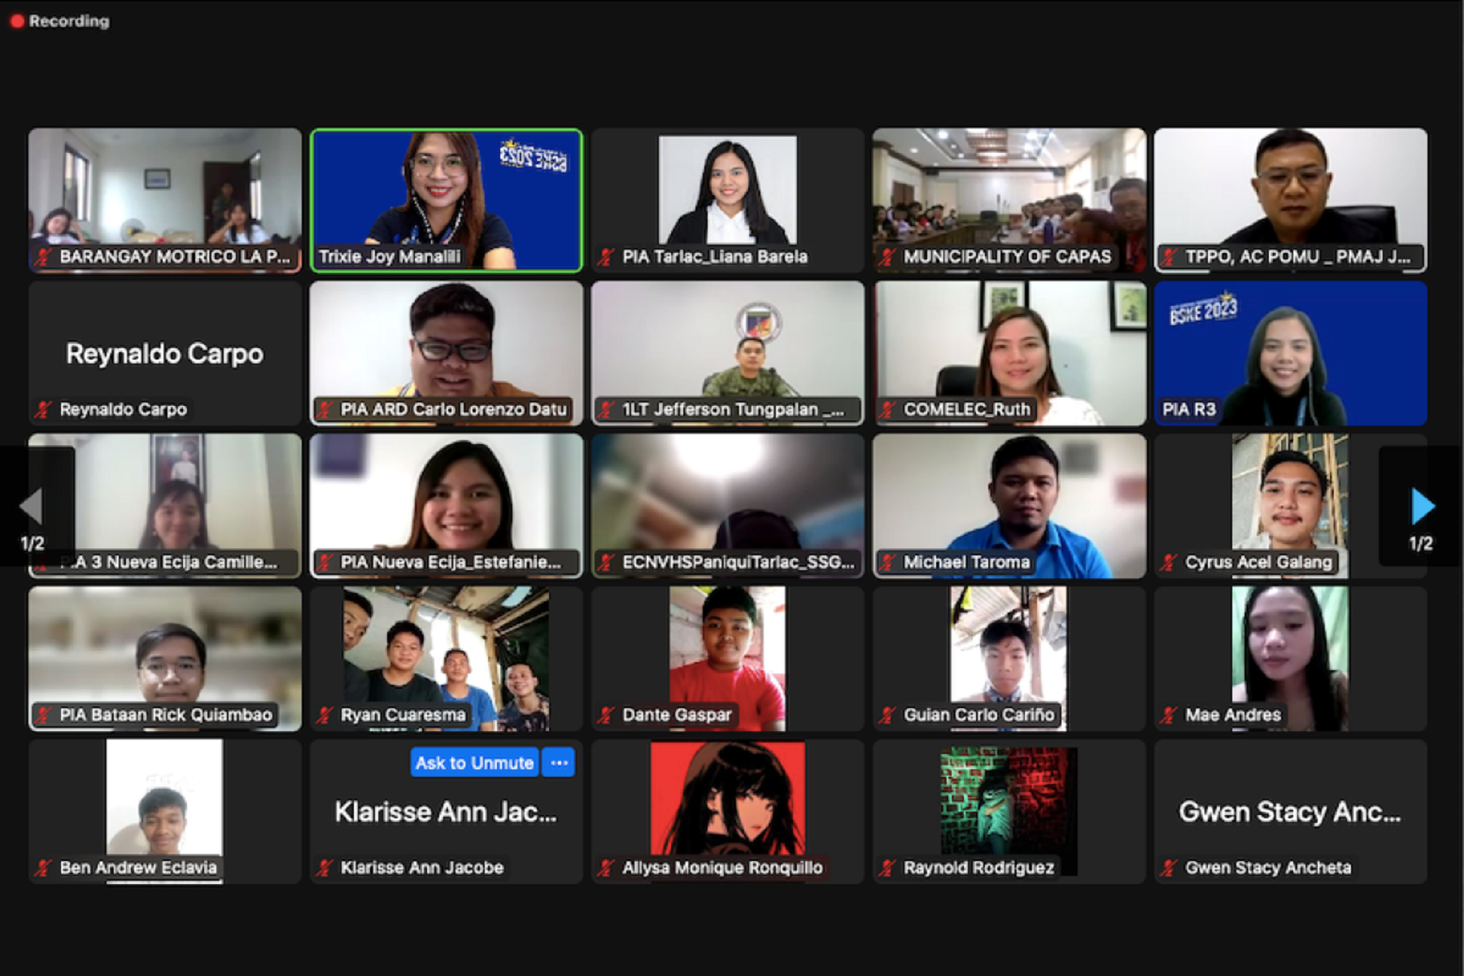
Task: Click muted mic icon of Cyrus Acel Galang
Action: [1169, 563]
